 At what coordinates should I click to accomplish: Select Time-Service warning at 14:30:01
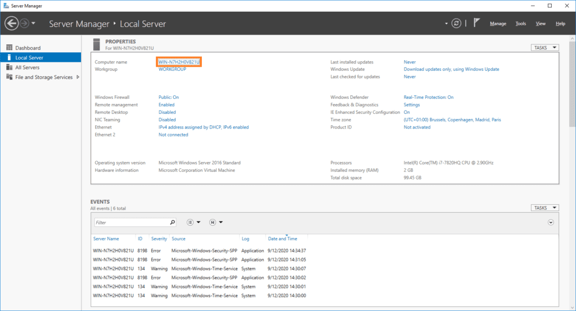click(200, 287)
